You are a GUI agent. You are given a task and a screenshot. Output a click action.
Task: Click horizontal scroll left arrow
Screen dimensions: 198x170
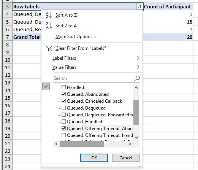pos(56,144)
